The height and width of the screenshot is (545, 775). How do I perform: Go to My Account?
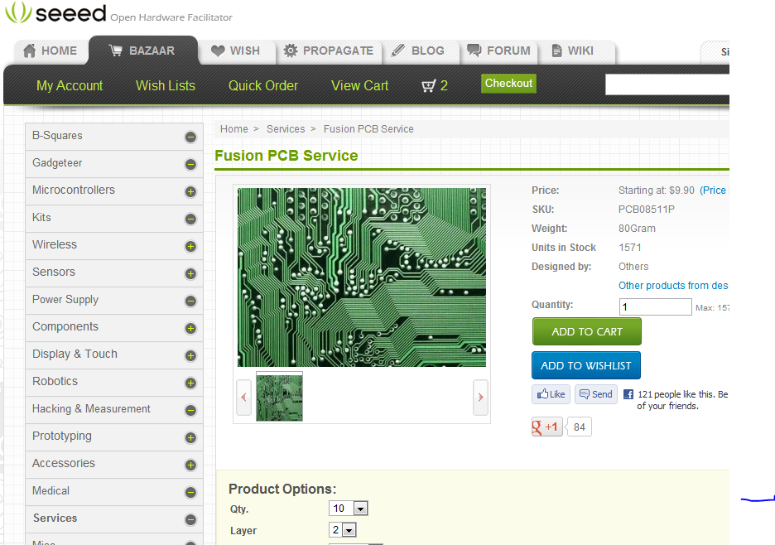(70, 85)
